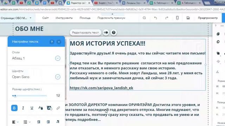
Task: Click the help icon beside the animation button
Action: 114,33
